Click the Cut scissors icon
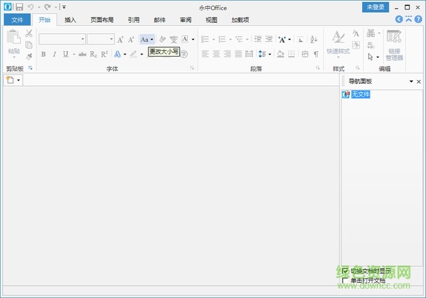This screenshot has width=426, height=298. pos(29,33)
